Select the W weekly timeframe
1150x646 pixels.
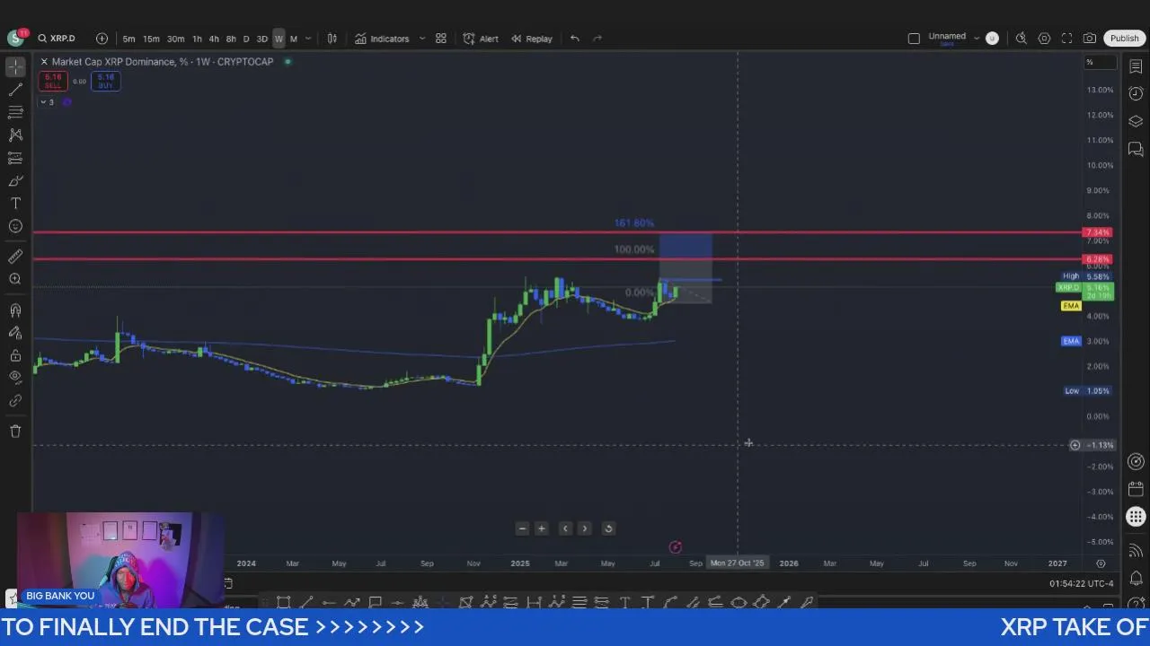(279, 39)
